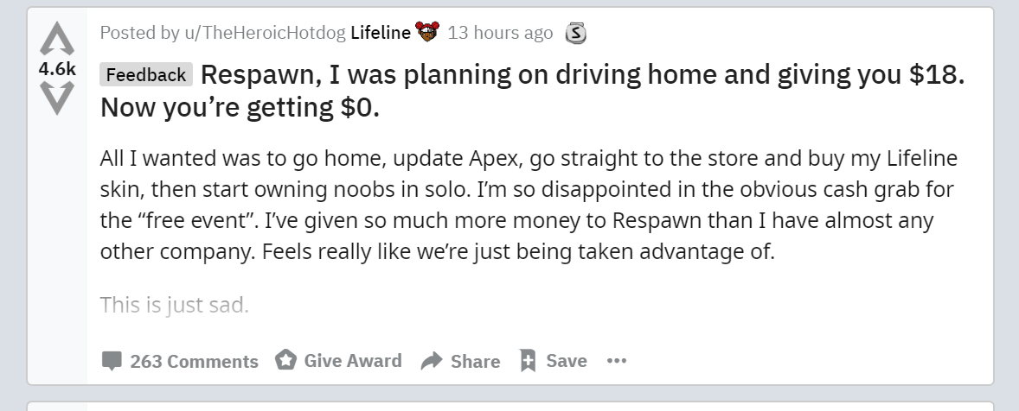The image size is (1019, 411).
Task: Click the speech bubble comments icon
Action: (x=112, y=361)
